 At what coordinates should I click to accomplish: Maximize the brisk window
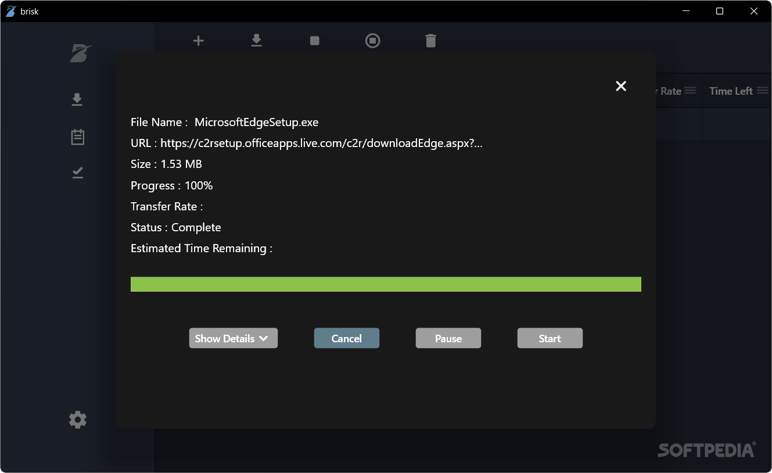(720, 11)
